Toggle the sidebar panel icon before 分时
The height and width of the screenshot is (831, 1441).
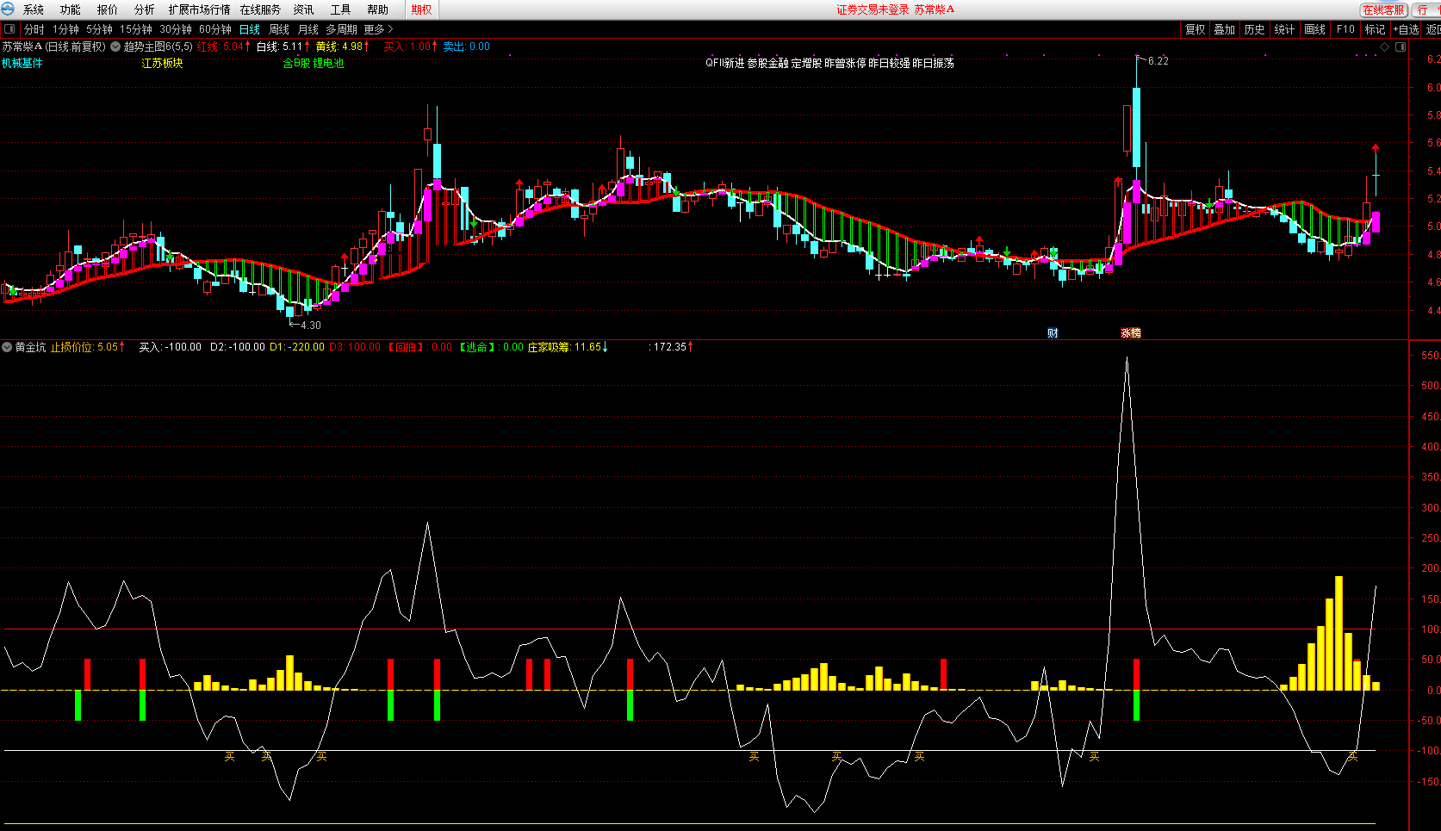(9, 29)
